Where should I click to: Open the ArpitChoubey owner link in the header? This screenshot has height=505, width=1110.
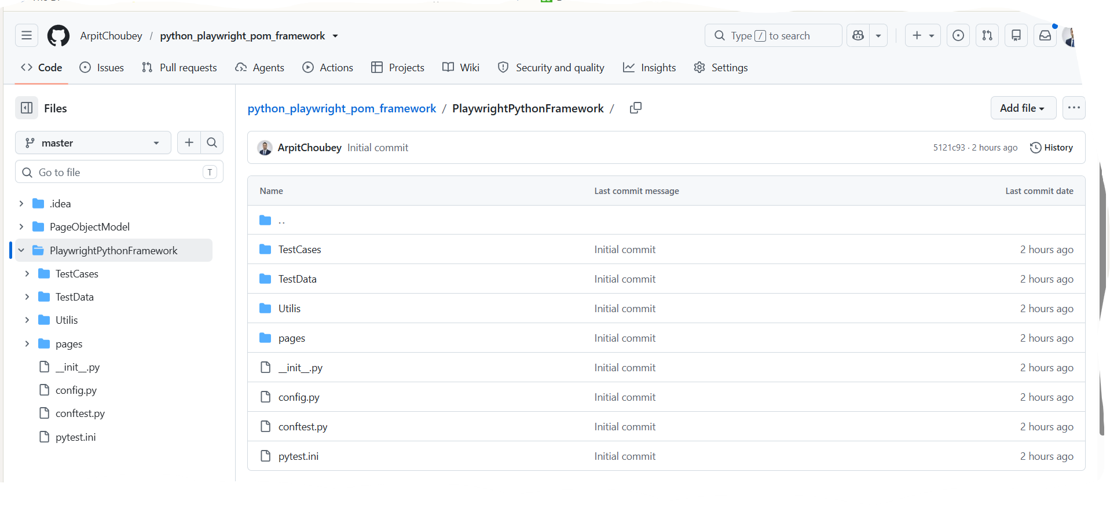pos(111,36)
